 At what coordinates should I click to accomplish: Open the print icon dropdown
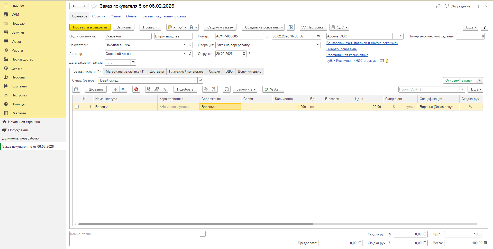click(193, 27)
